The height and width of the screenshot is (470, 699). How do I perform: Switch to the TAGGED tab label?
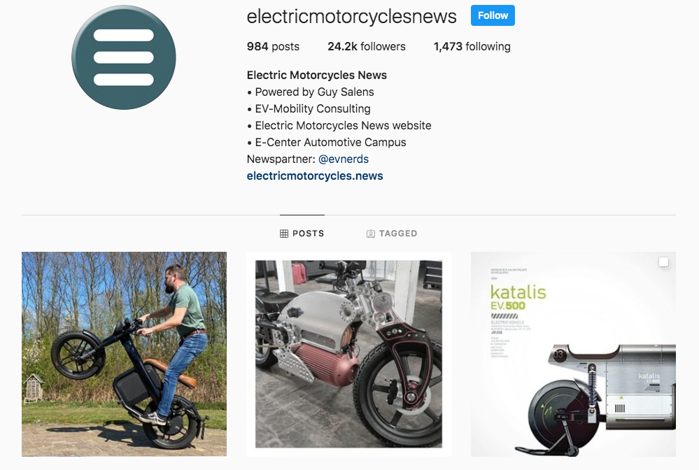[398, 234]
